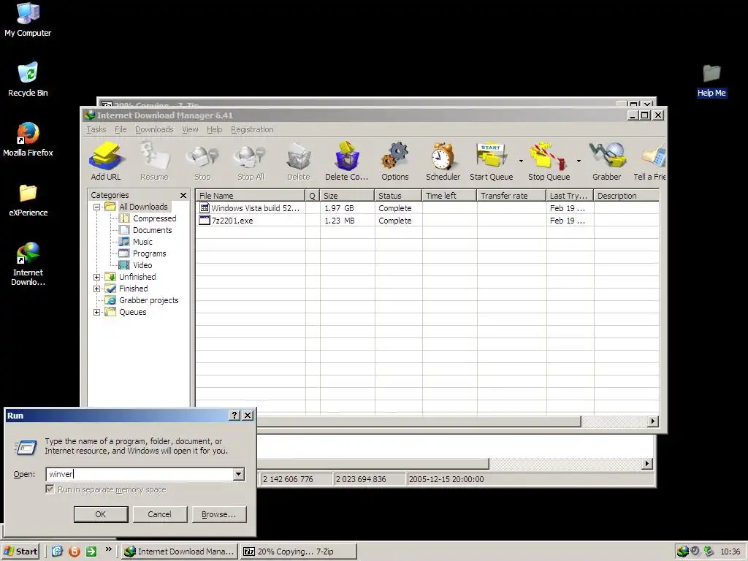Open the View menu

pos(190,129)
